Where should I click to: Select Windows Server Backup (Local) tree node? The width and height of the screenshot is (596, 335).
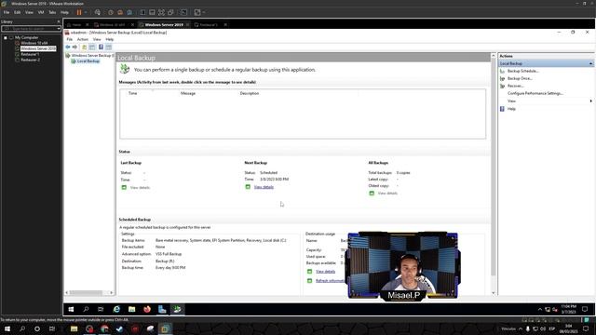tap(92, 56)
